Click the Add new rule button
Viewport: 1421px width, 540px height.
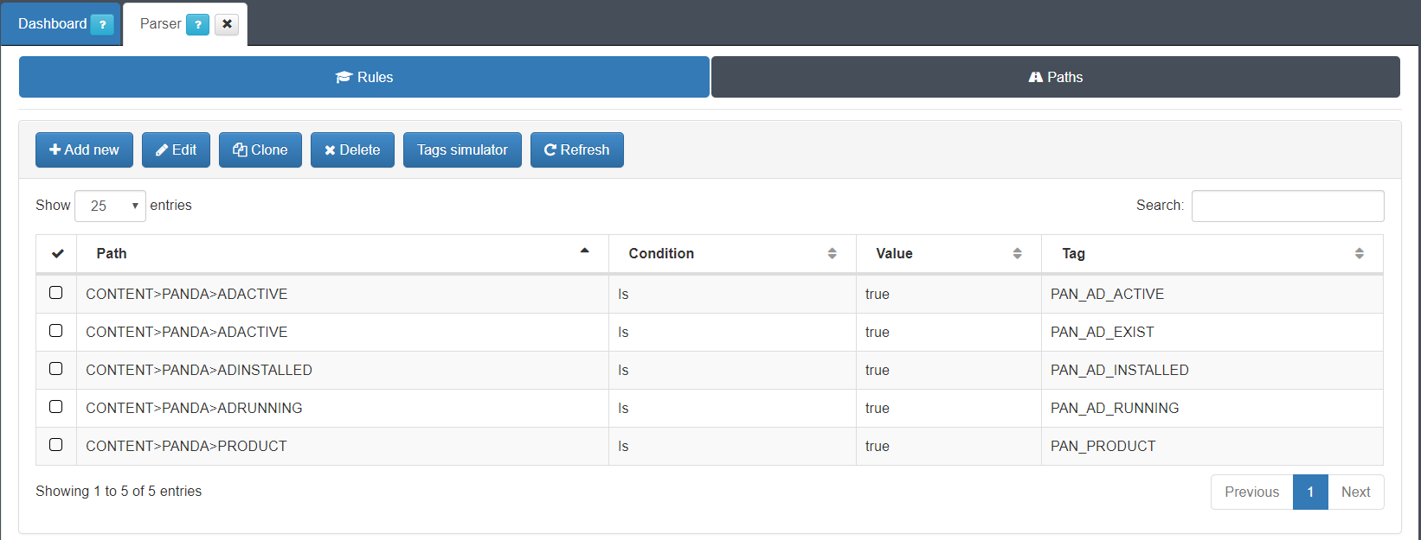click(x=84, y=149)
